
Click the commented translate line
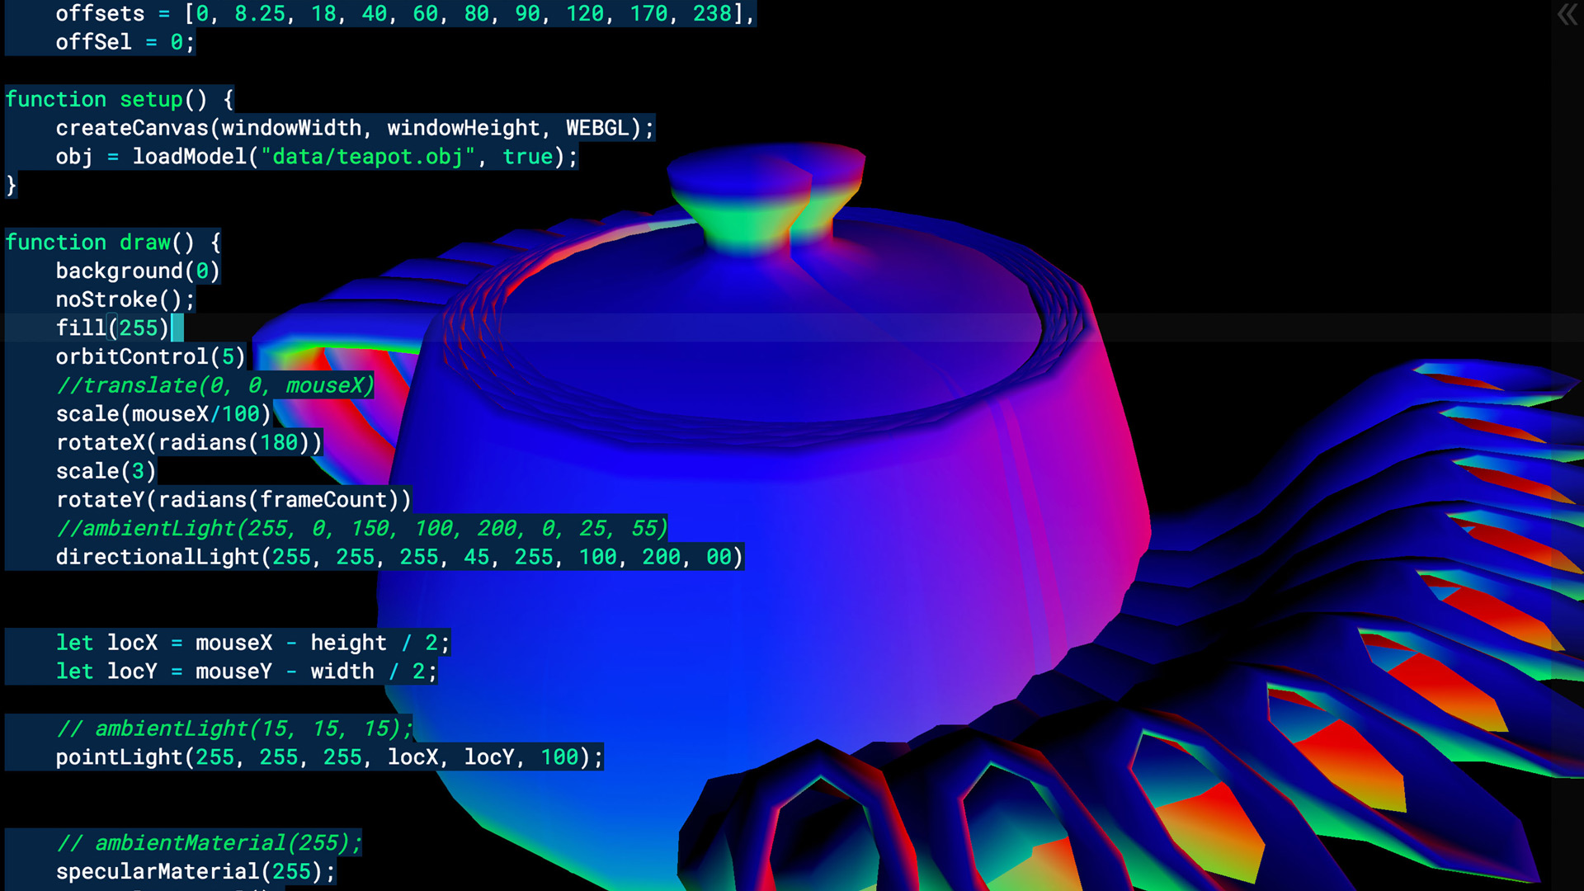(x=214, y=385)
